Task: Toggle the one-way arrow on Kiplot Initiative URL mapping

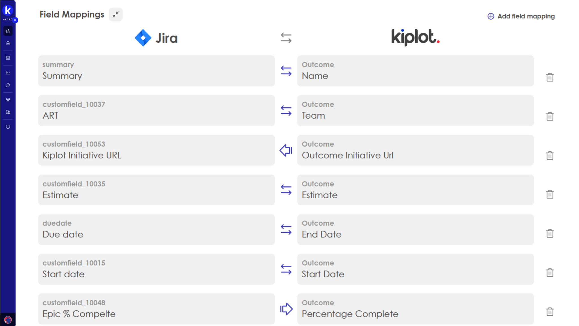Action: click(x=286, y=150)
